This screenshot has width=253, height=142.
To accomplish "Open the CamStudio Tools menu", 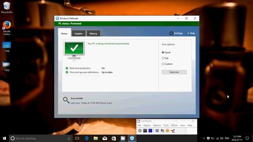I will coord(166,125).
